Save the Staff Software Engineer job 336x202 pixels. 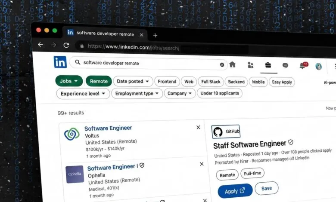[x=267, y=188]
